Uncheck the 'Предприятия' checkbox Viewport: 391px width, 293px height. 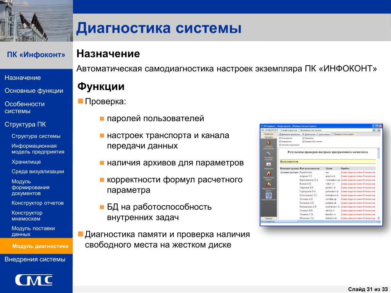[280, 142]
